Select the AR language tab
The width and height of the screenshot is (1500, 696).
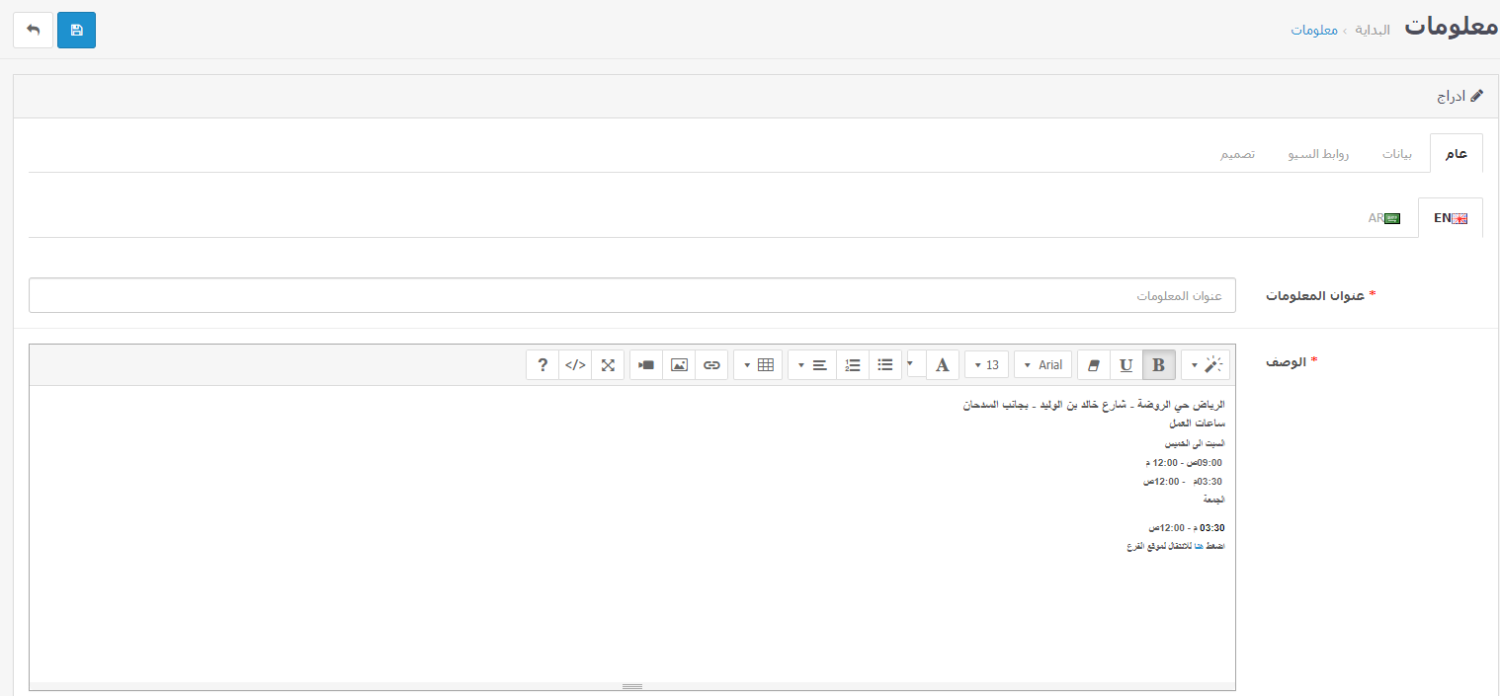click(x=1384, y=218)
